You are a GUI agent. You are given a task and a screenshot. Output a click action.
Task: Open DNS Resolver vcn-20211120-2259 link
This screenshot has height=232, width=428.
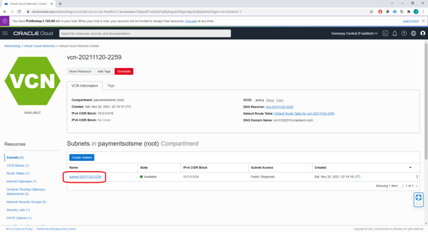(x=280, y=107)
